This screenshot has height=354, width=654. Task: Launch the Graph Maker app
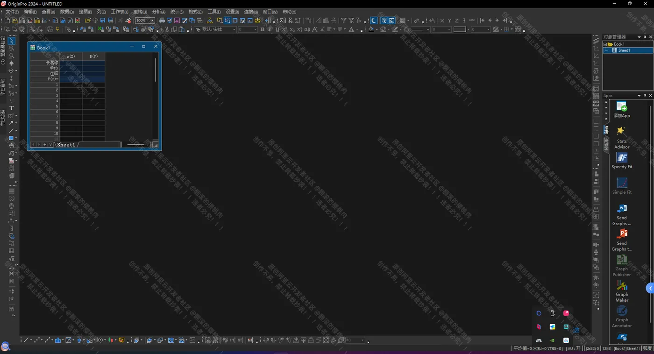click(622, 291)
